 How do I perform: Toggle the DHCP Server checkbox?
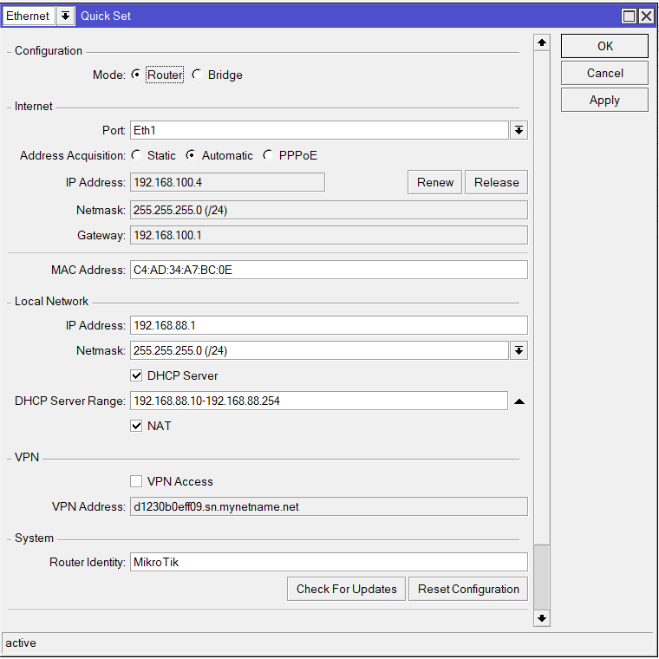pos(136,375)
